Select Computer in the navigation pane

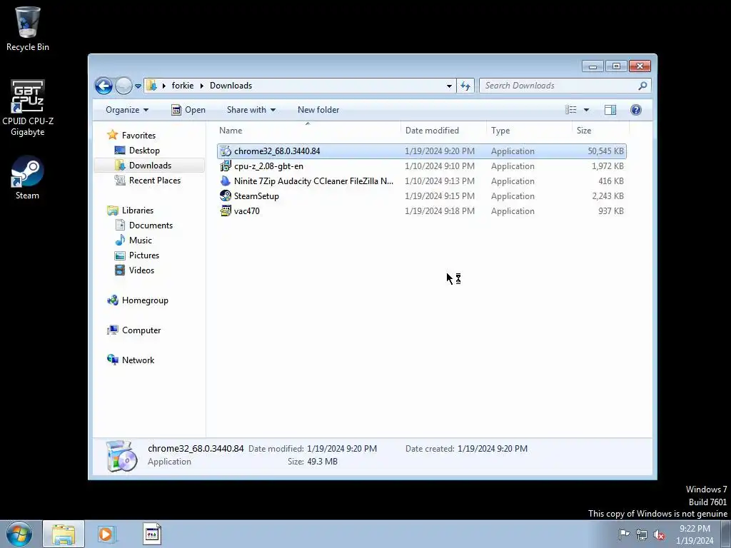tap(141, 330)
